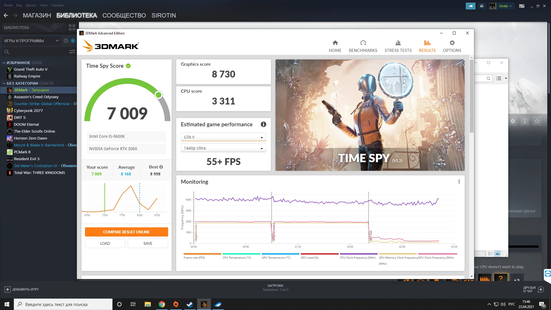Viewport: 551px width, 310px height.
Task: Expand the GTA V game dropdown
Action: (223, 137)
